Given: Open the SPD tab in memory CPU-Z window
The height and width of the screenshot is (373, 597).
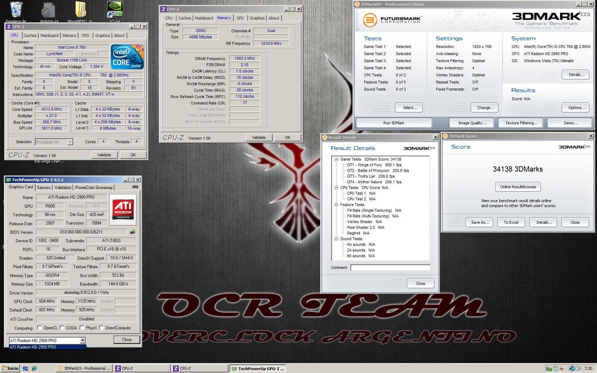Looking at the screenshot, I should tap(240, 18).
